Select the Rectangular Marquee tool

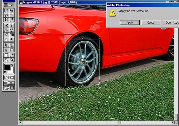(x=6, y=10)
